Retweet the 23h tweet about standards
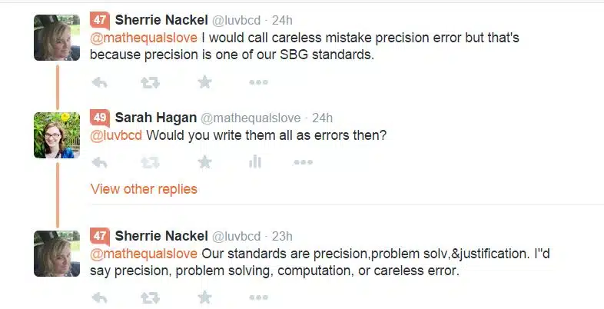This screenshot has height=309, width=604. 150,297
